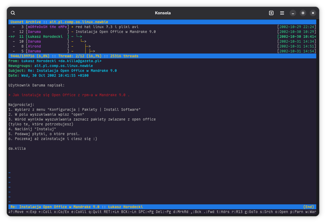Create a new tab using the plus icon
Viewport: 326px width, 223px height.
tap(271, 13)
